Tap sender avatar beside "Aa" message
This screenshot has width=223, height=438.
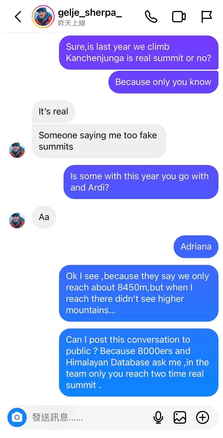coord(17,221)
